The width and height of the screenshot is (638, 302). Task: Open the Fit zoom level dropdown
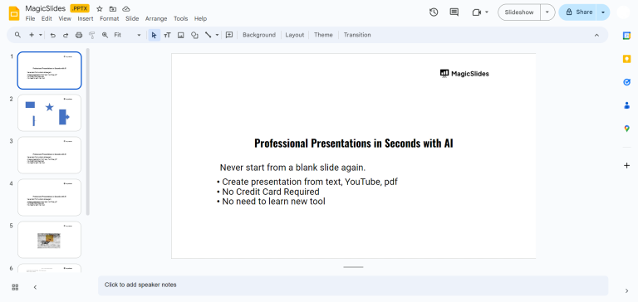pyautogui.click(x=127, y=35)
